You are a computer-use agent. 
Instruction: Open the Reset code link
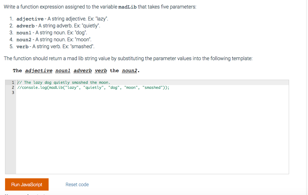[77, 185]
